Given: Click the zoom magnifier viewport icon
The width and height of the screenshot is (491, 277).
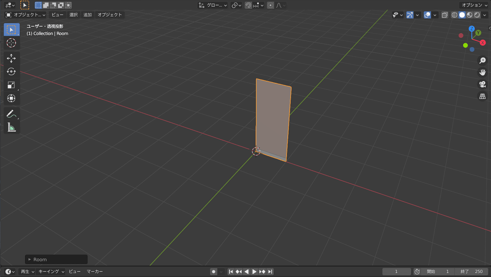Looking at the screenshot, I should (x=483, y=60).
